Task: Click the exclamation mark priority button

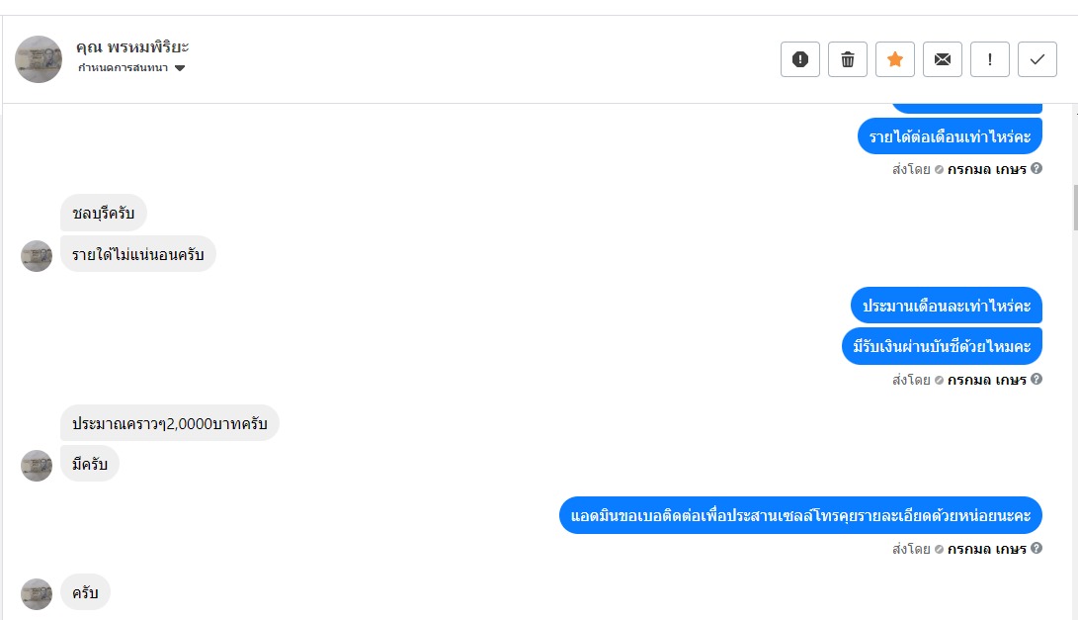Action: (990, 59)
